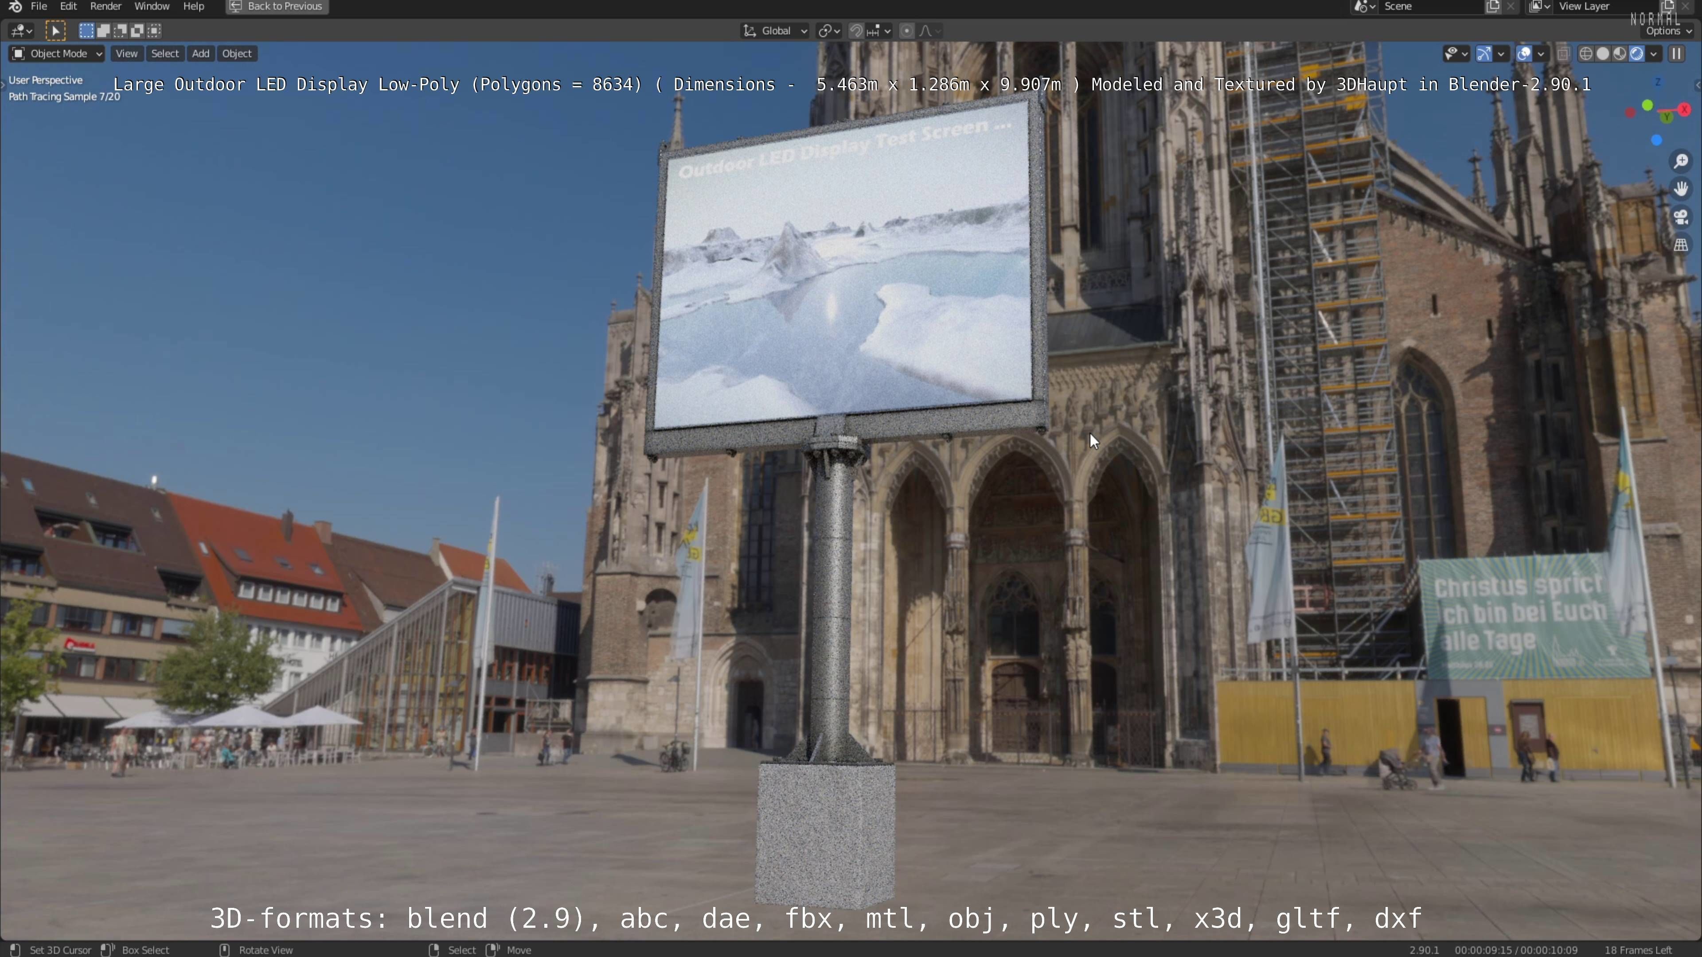Open the viewport Select menu
Viewport: 1702px width, 957px height.
tap(164, 54)
